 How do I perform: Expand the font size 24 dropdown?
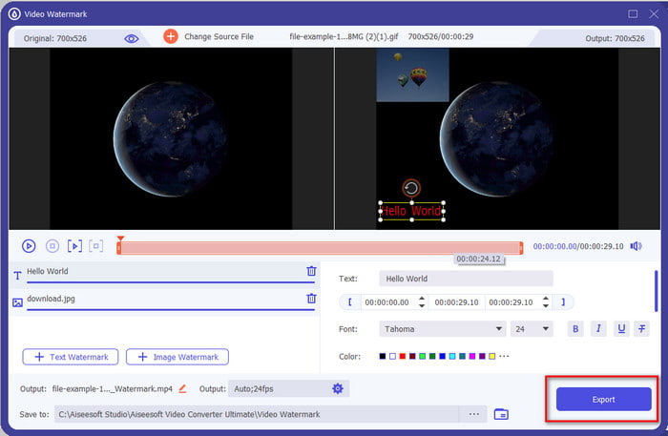pos(532,329)
